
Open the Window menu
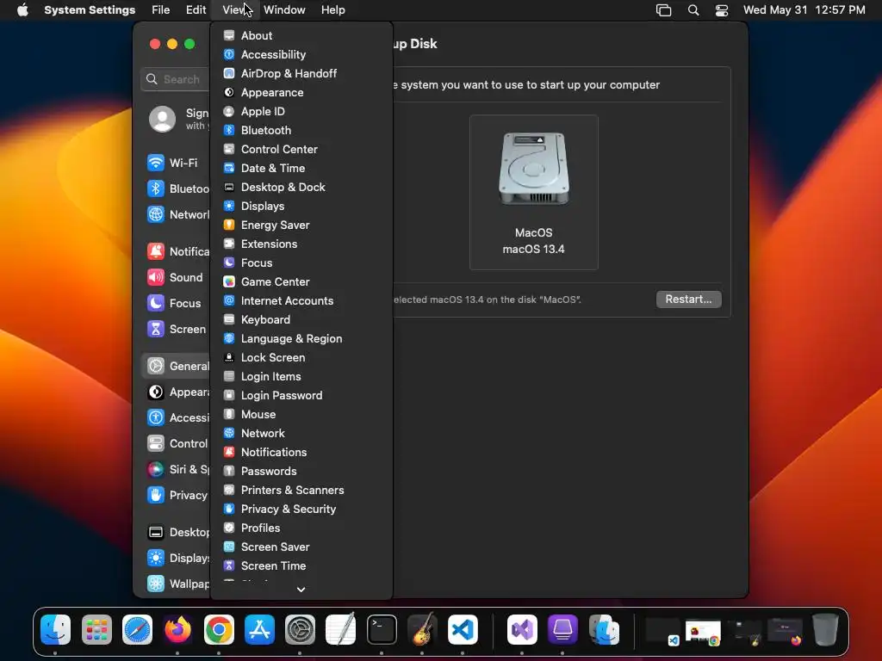click(x=284, y=10)
